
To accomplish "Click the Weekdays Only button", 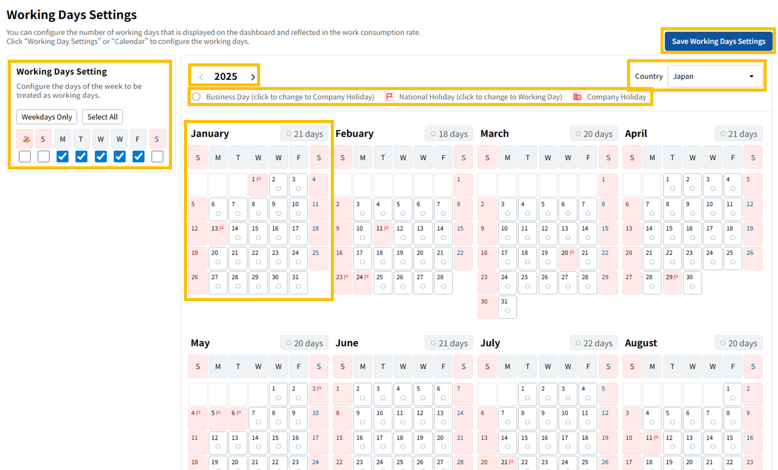I will coord(47,117).
